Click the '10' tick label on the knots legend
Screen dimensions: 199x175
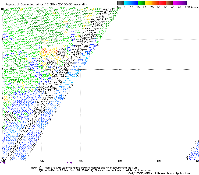click(132, 7)
